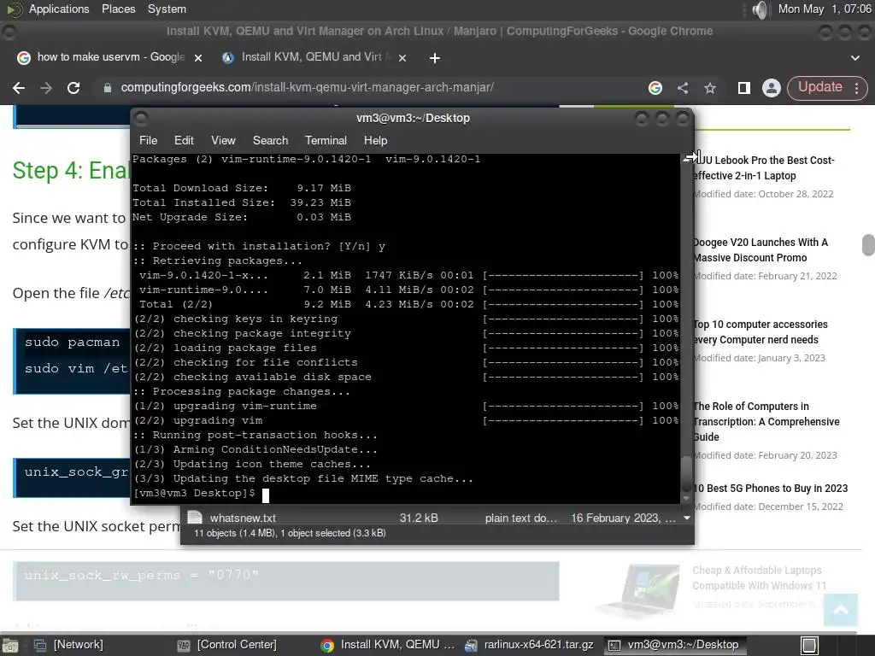This screenshot has width=875, height=656.
Task: Click the date and time clock
Action: (x=825, y=9)
